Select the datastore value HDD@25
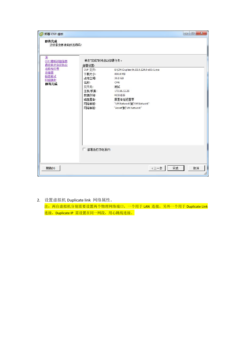The height and width of the screenshot is (347, 245). point(120,95)
